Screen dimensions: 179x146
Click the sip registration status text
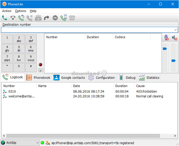point(93,143)
